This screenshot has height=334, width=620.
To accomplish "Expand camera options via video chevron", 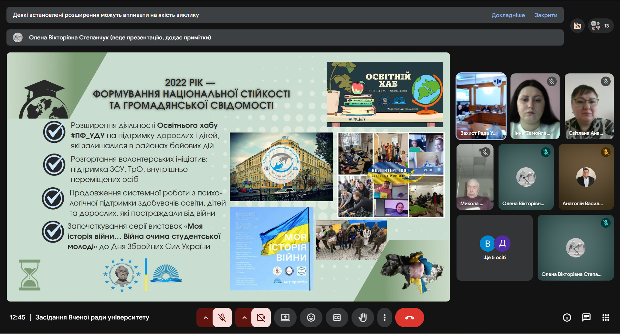I will click(245, 318).
